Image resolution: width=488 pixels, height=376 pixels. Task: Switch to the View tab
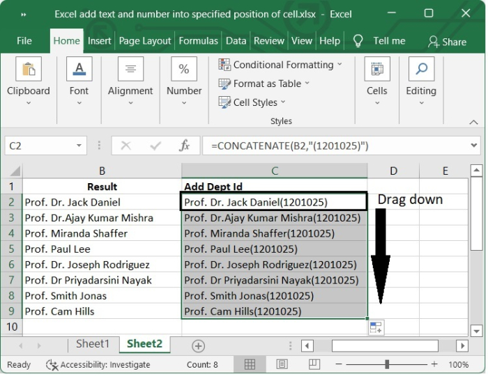(x=302, y=41)
